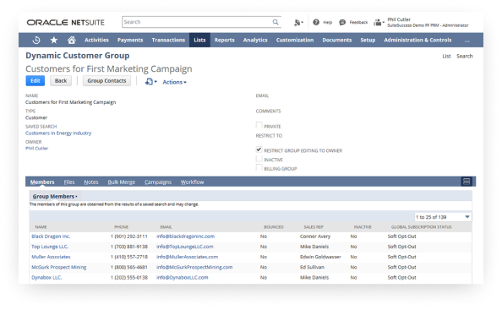Open the Setup menu

pos(368,40)
